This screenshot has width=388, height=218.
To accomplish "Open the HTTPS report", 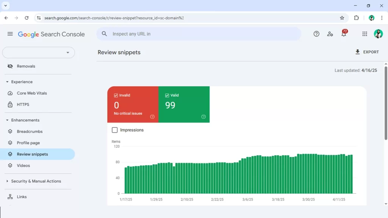I will pyautogui.click(x=37, y=104).
